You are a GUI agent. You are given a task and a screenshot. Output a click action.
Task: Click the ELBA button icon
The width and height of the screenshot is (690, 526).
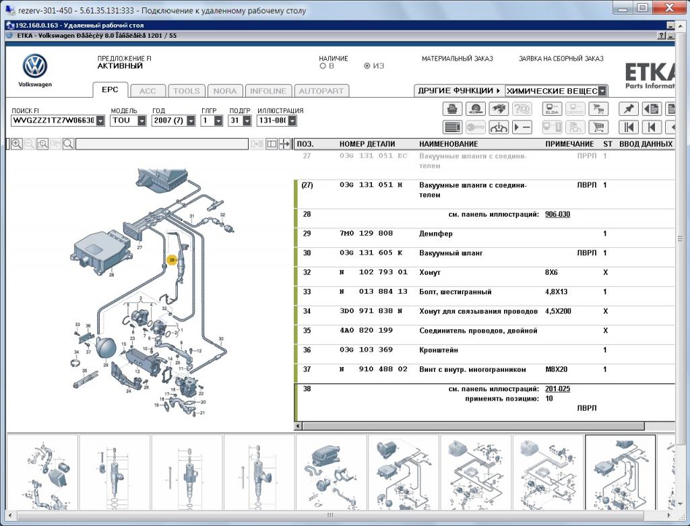pos(552,108)
